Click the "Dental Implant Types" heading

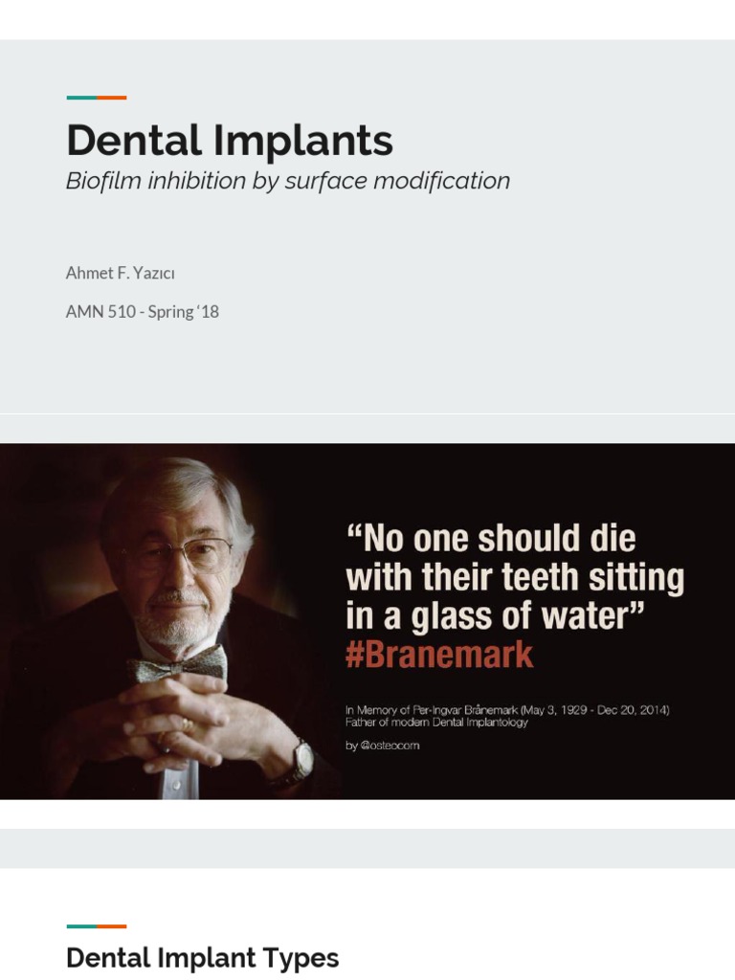[x=202, y=957]
